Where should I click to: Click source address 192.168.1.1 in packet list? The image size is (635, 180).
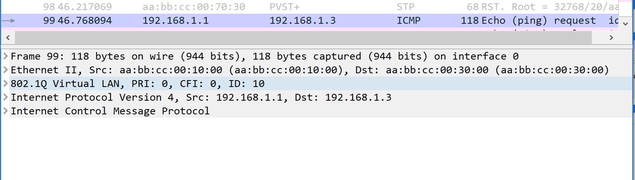(x=175, y=21)
